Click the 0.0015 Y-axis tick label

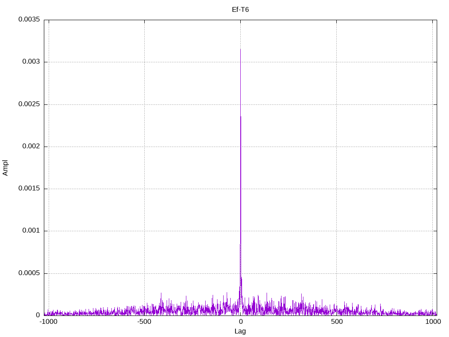pos(29,188)
